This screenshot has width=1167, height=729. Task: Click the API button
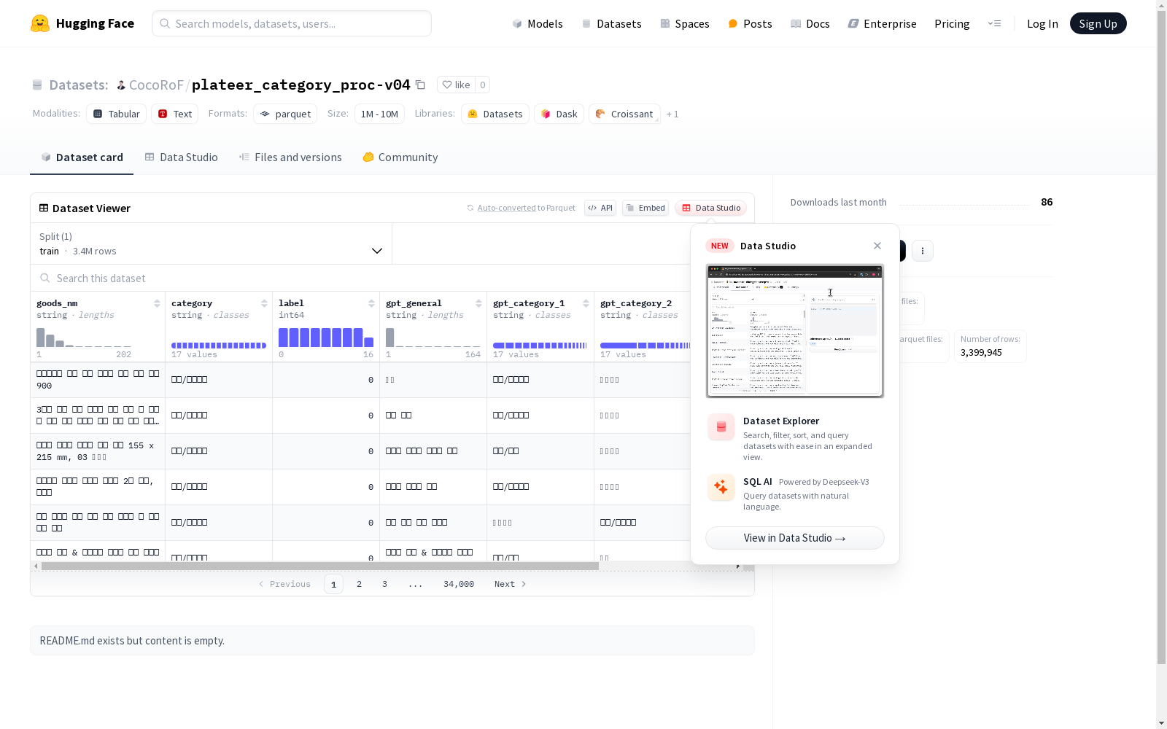600,208
